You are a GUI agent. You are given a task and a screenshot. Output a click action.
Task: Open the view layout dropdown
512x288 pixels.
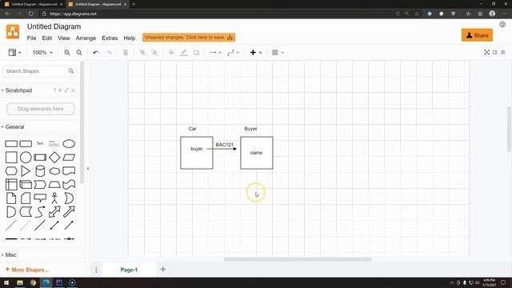[14, 53]
